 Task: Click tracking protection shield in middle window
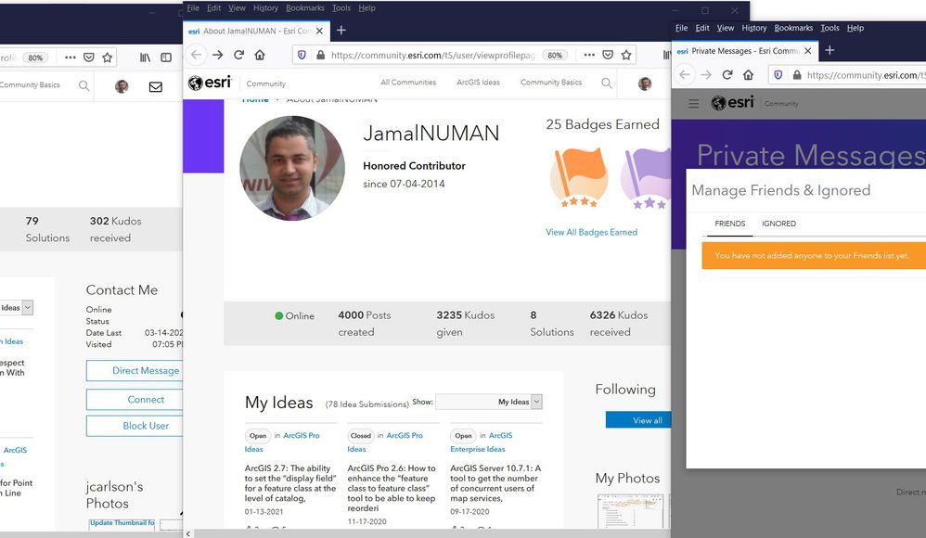pyautogui.click(x=302, y=55)
